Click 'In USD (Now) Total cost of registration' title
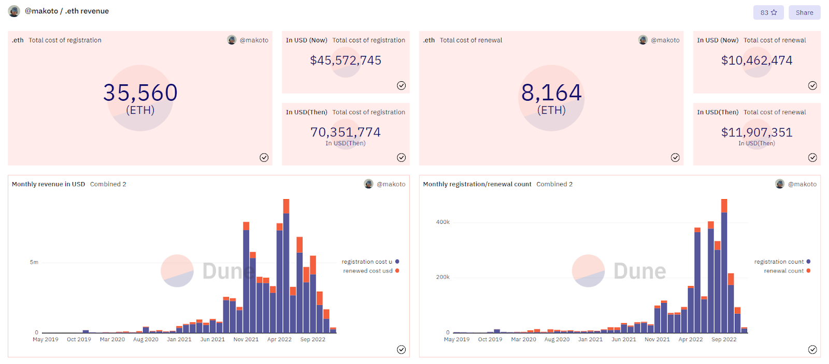Viewport: 829px width, 364px height. 346,40
